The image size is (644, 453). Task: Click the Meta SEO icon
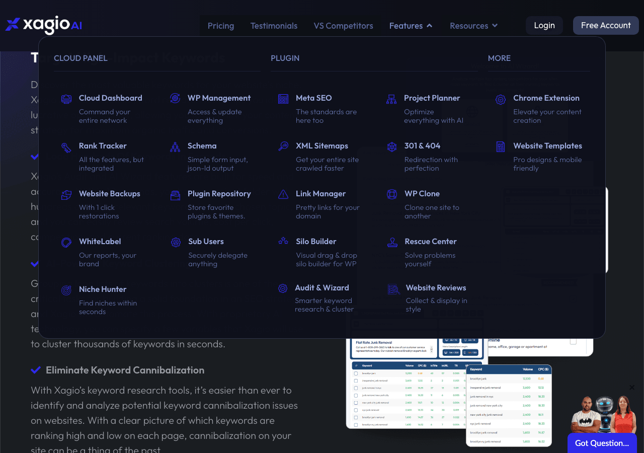point(283,99)
